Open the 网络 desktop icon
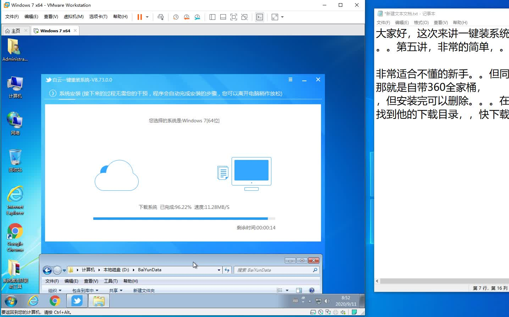The height and width of the screenshot is (317, 509). tap(15, 123)
